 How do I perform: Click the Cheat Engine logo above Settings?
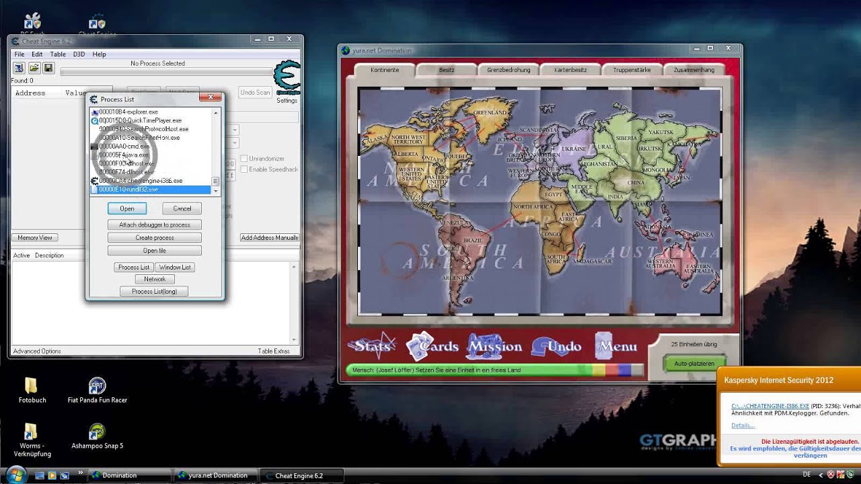pyautogui.click(x=288, y=77)
